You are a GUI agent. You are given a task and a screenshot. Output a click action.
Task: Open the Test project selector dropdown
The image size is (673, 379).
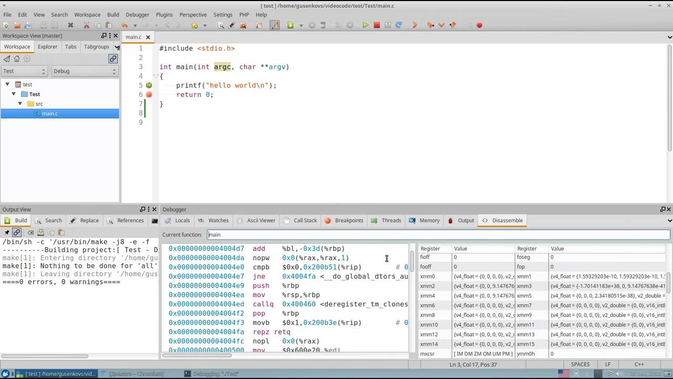coord(24,71)
